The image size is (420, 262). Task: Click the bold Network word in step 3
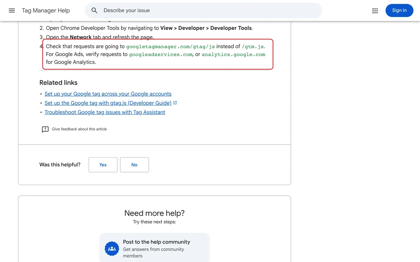coord(81,37)
